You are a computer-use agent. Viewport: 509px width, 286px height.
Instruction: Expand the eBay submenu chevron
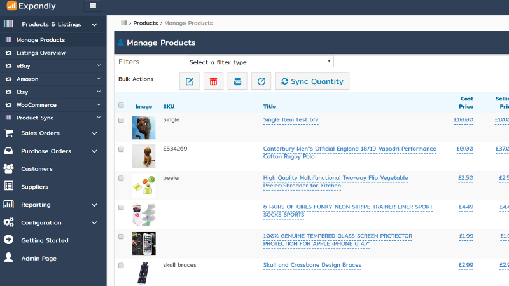(99, 65)
